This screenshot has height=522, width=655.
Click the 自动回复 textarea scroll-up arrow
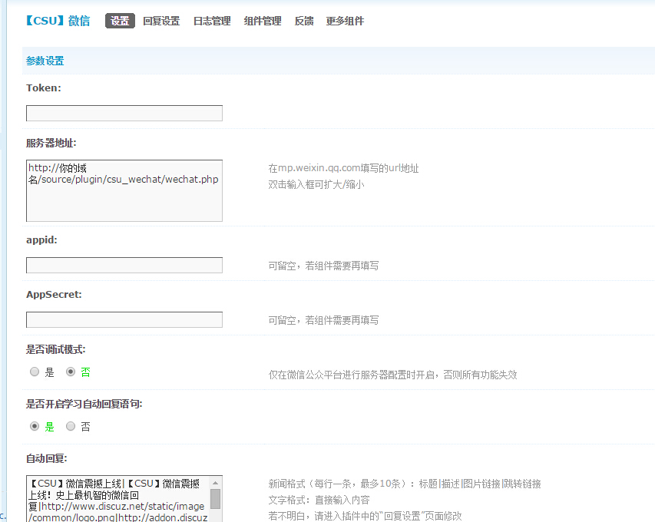pos(215,483)
